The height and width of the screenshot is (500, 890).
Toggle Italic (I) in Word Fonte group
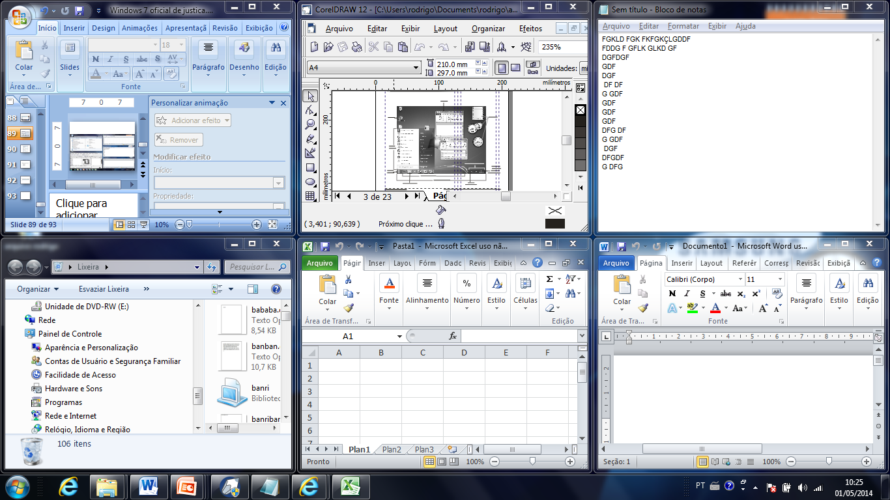(x=687, y=294)
